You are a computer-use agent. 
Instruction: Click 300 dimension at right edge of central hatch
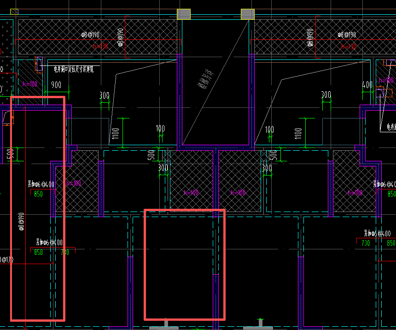[x=267, y=168]
